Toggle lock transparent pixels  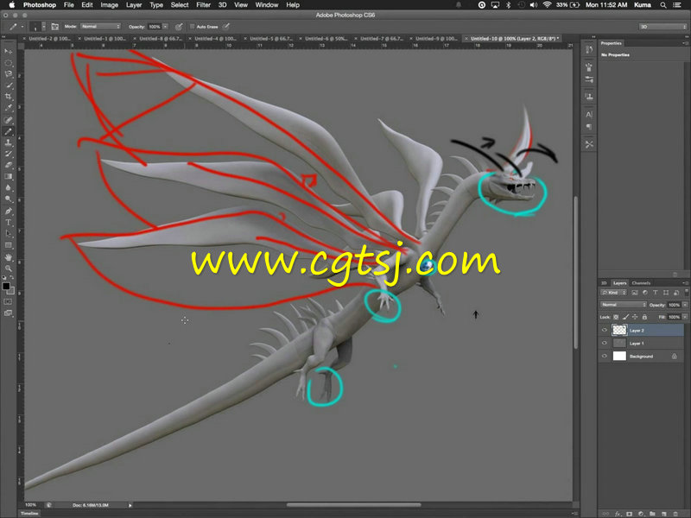coord(616,317)
